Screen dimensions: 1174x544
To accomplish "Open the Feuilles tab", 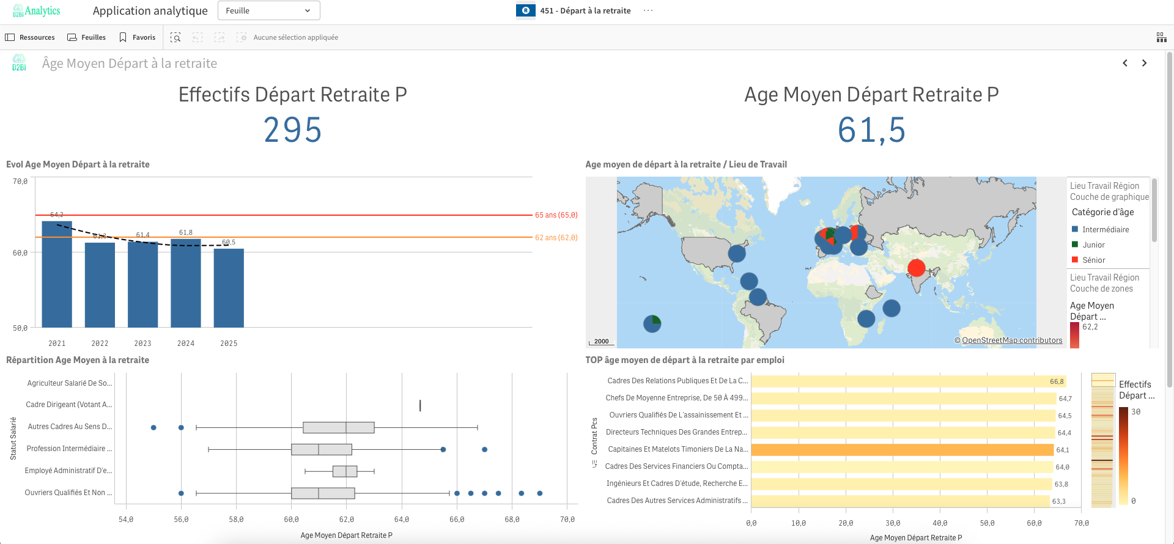I will coord(86,37).
